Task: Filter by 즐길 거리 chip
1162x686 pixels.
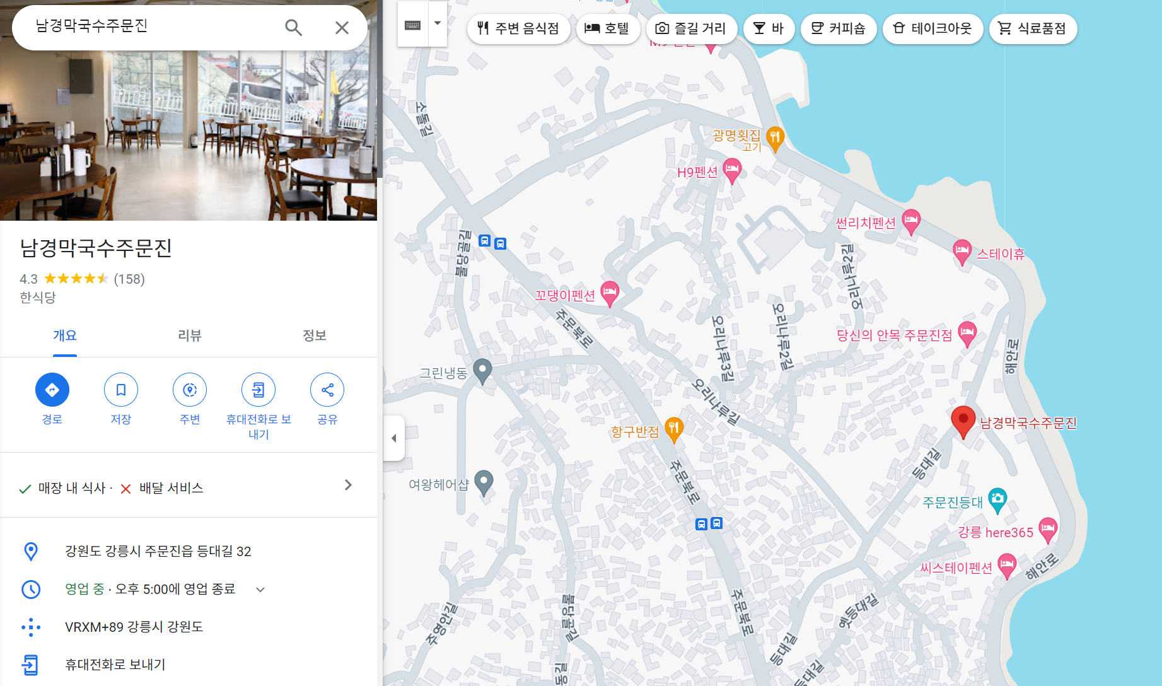Action: (x=691, y=28)
